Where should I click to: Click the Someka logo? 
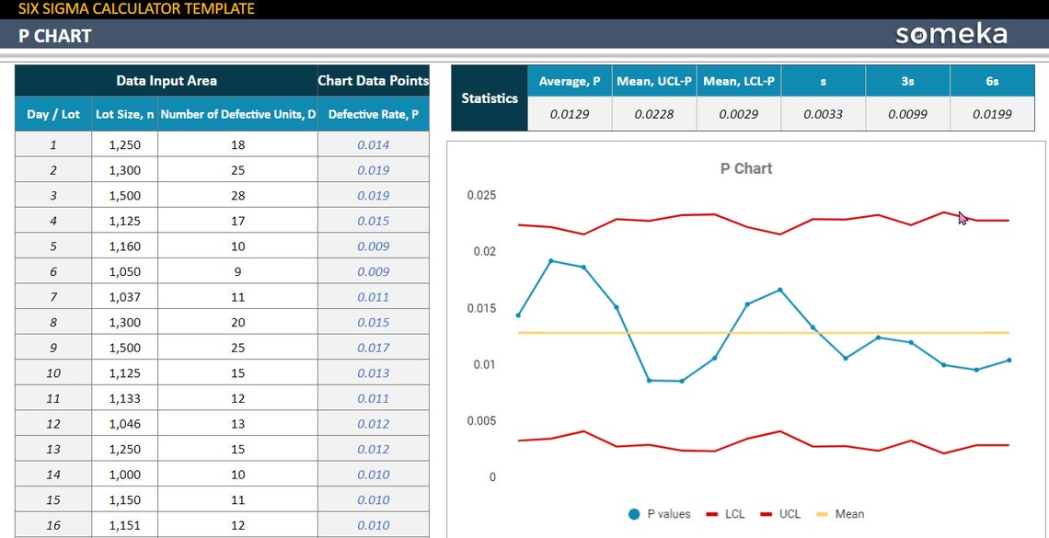950,34
